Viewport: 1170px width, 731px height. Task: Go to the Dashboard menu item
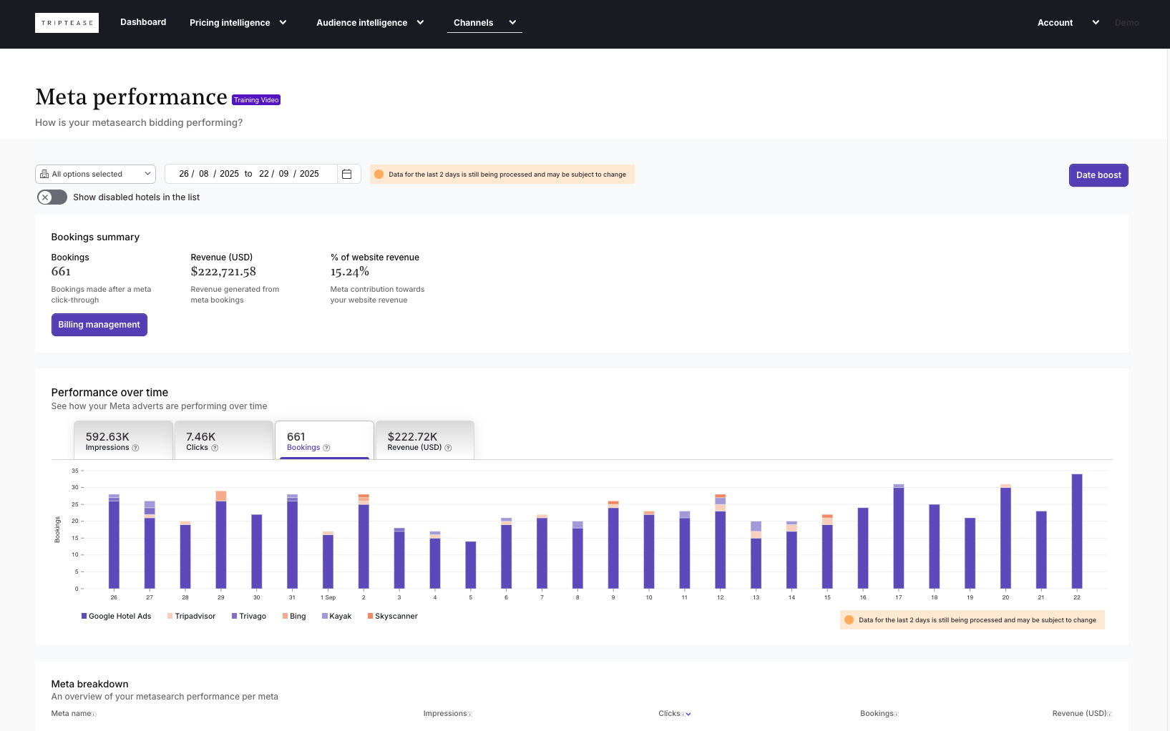[143, 22]
